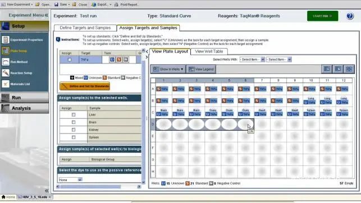
Task: Switch to Define Targets and Samples tab
Action: (x=85, y=28)
